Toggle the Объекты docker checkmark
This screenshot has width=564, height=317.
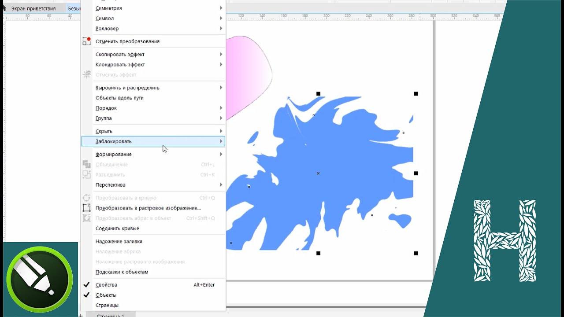click(x=86, y=295)
